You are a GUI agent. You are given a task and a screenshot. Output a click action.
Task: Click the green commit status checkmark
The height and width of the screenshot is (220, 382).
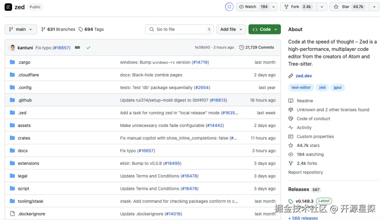[x=88, y=47]
